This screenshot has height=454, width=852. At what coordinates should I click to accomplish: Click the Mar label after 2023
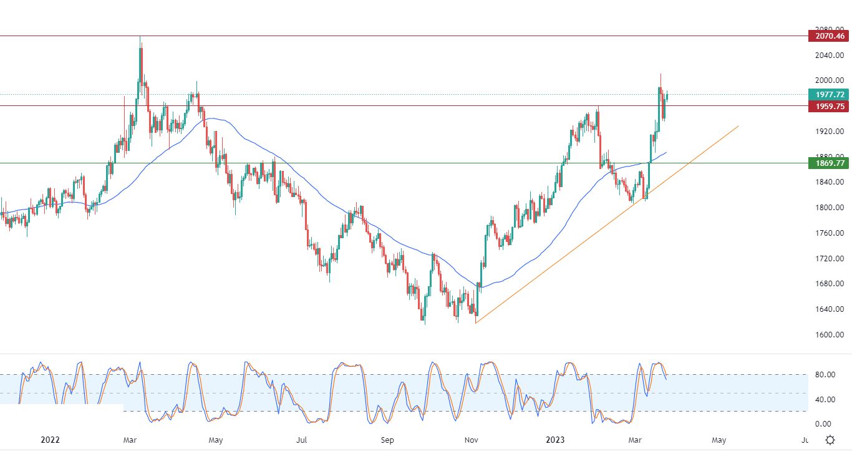636,440
